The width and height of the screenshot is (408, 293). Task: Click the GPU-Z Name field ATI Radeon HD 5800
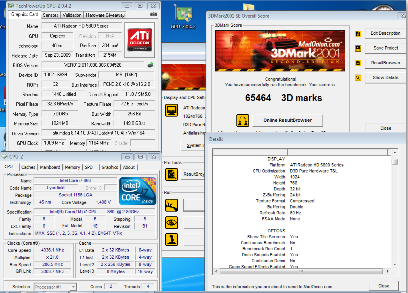pos(82,26)
